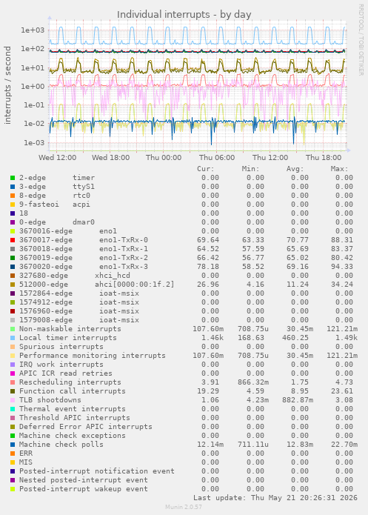Click the Max column header
The height and width of the screenshot is (515, 368).
339,169
